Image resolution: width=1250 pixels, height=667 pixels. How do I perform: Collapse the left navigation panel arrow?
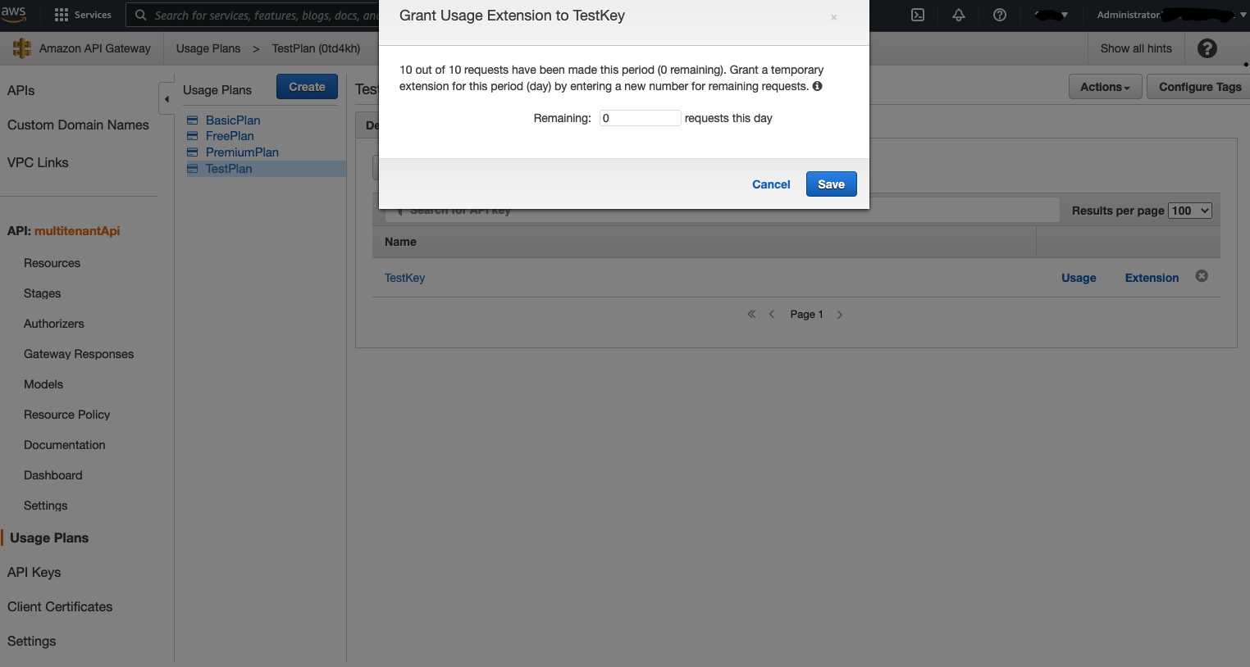pyautogui.click(x=167, y=98)
